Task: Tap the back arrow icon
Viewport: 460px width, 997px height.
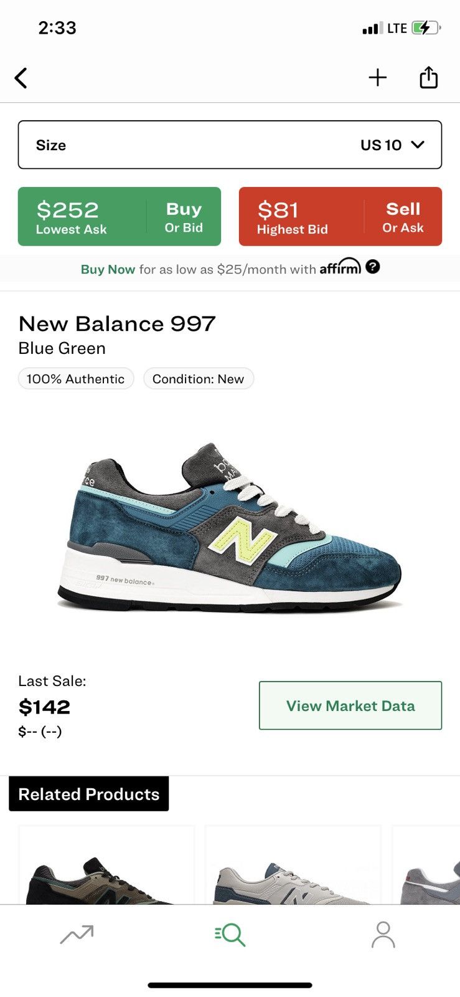Action: point(21,79)
